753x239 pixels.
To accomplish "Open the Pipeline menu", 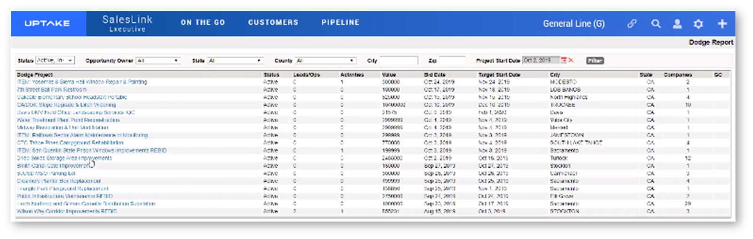I will 341,22.
